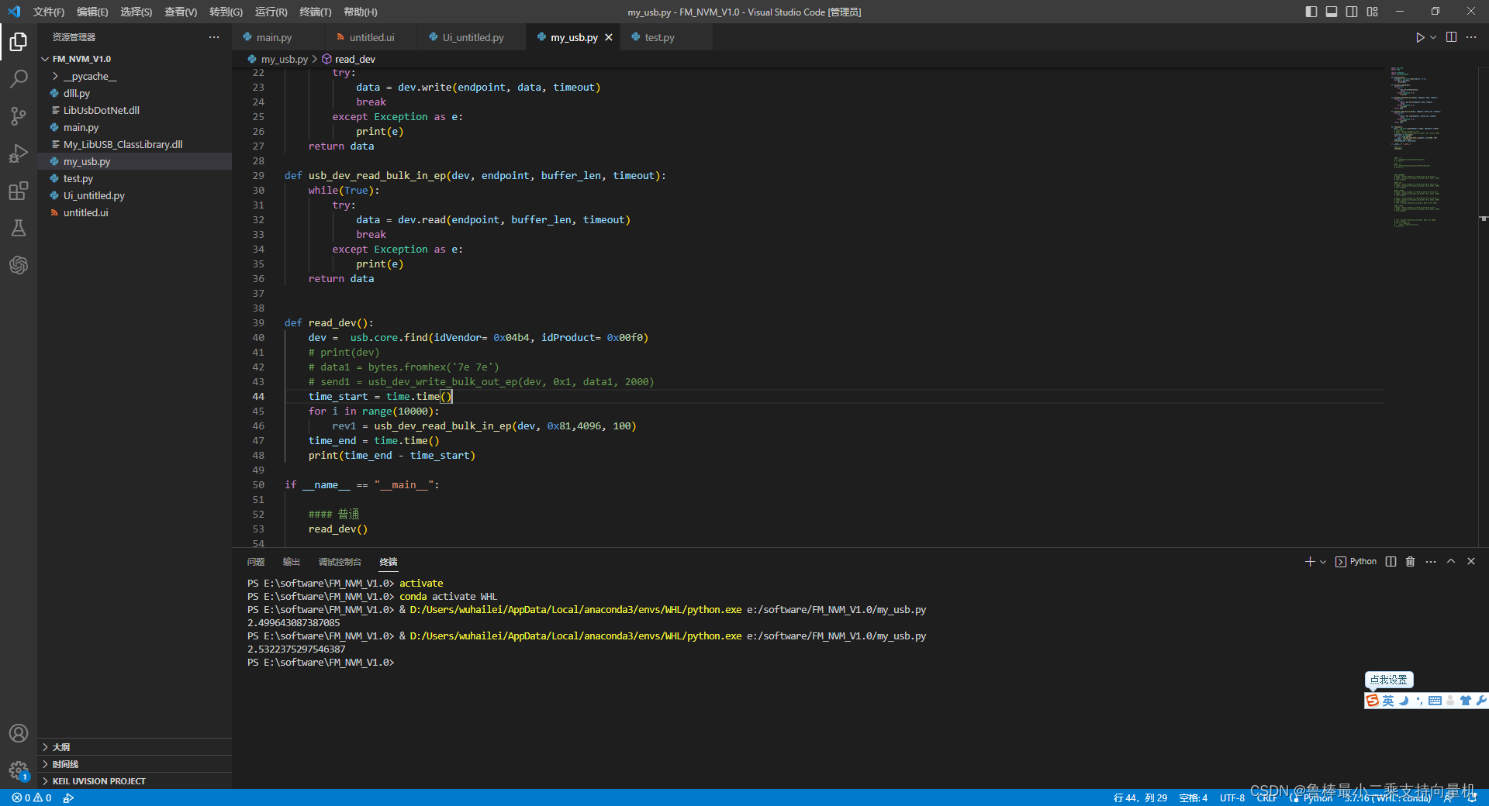The height and width of the screenshot is (806, 1489).
Task: Expand the Timeline section (时间线)
Action: [135, 764]
